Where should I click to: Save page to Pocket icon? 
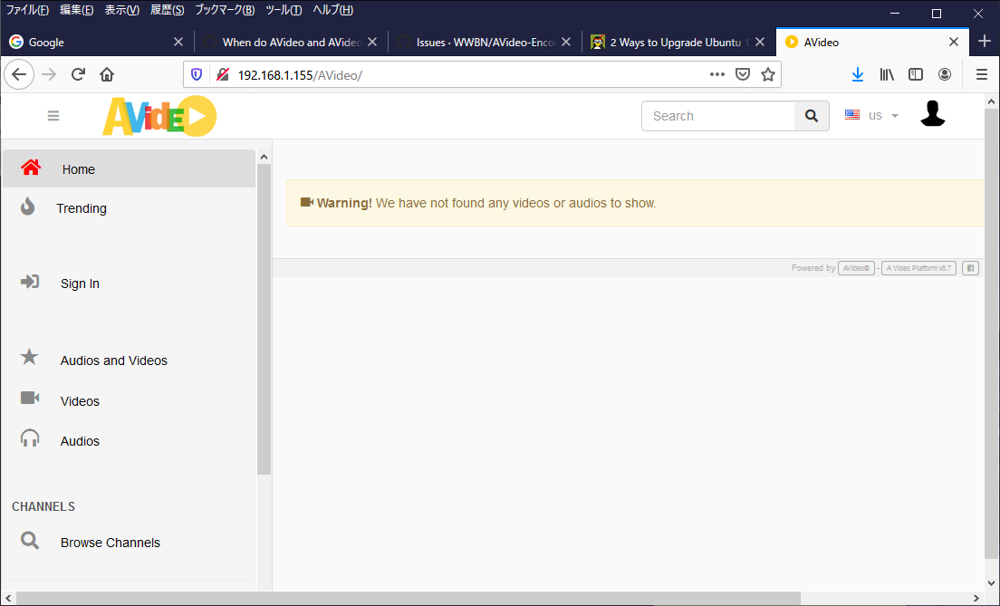(x=743, y=74)
